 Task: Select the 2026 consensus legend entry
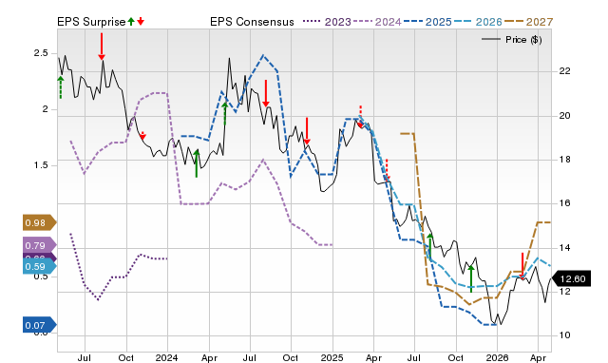(478, 22)
